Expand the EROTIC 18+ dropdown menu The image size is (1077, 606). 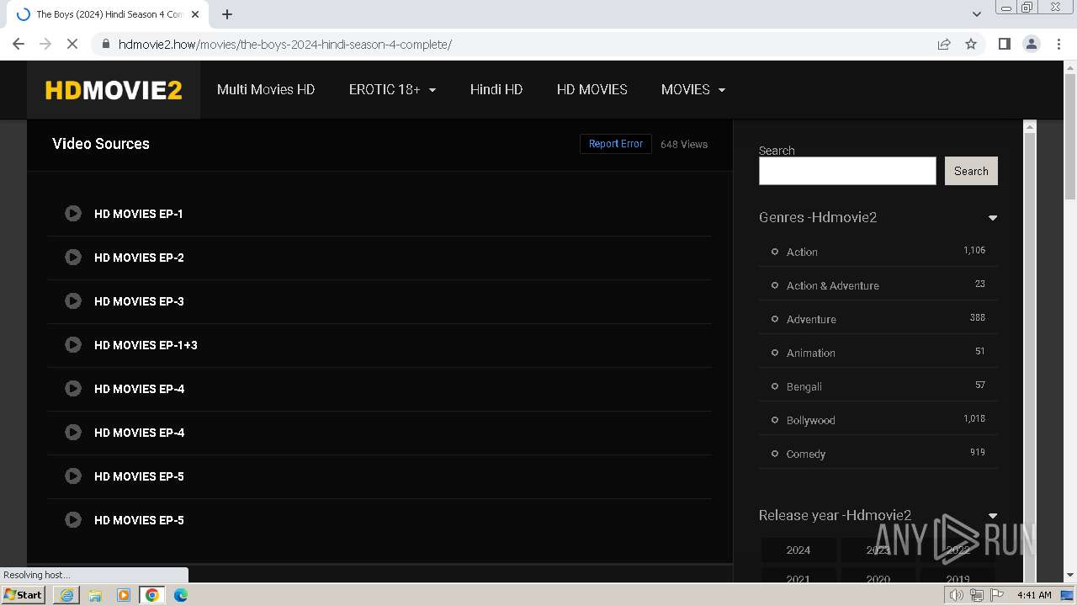click(x=392, y=89)
